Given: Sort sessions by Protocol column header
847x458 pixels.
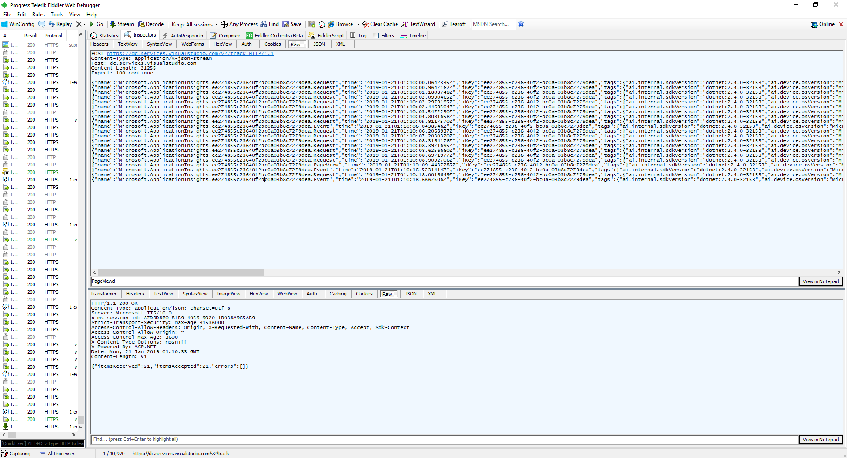Looking at the screenshot, I should tap(53, 36).
